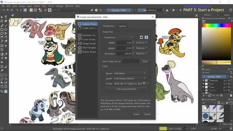The height and width of the screenshot is (131, 233).
Task: Open the Predefined size dropdown
Action: 125,37
